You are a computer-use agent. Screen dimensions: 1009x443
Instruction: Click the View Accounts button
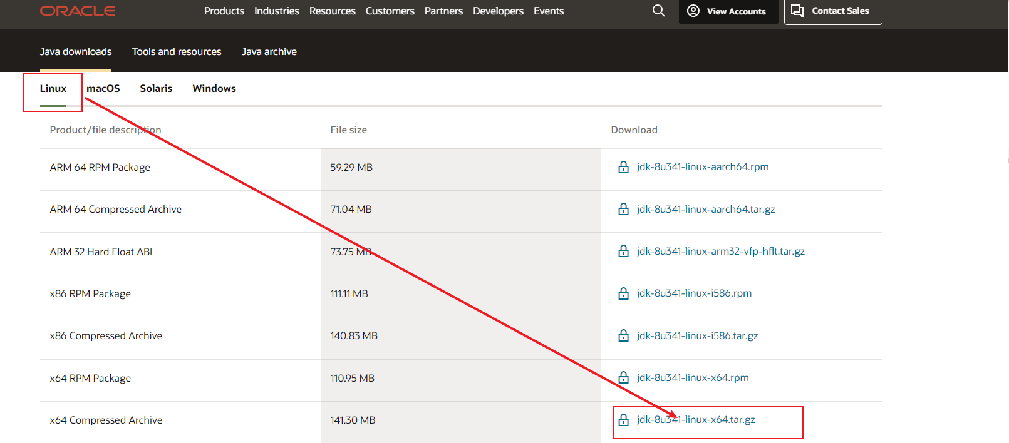(728, 11)
